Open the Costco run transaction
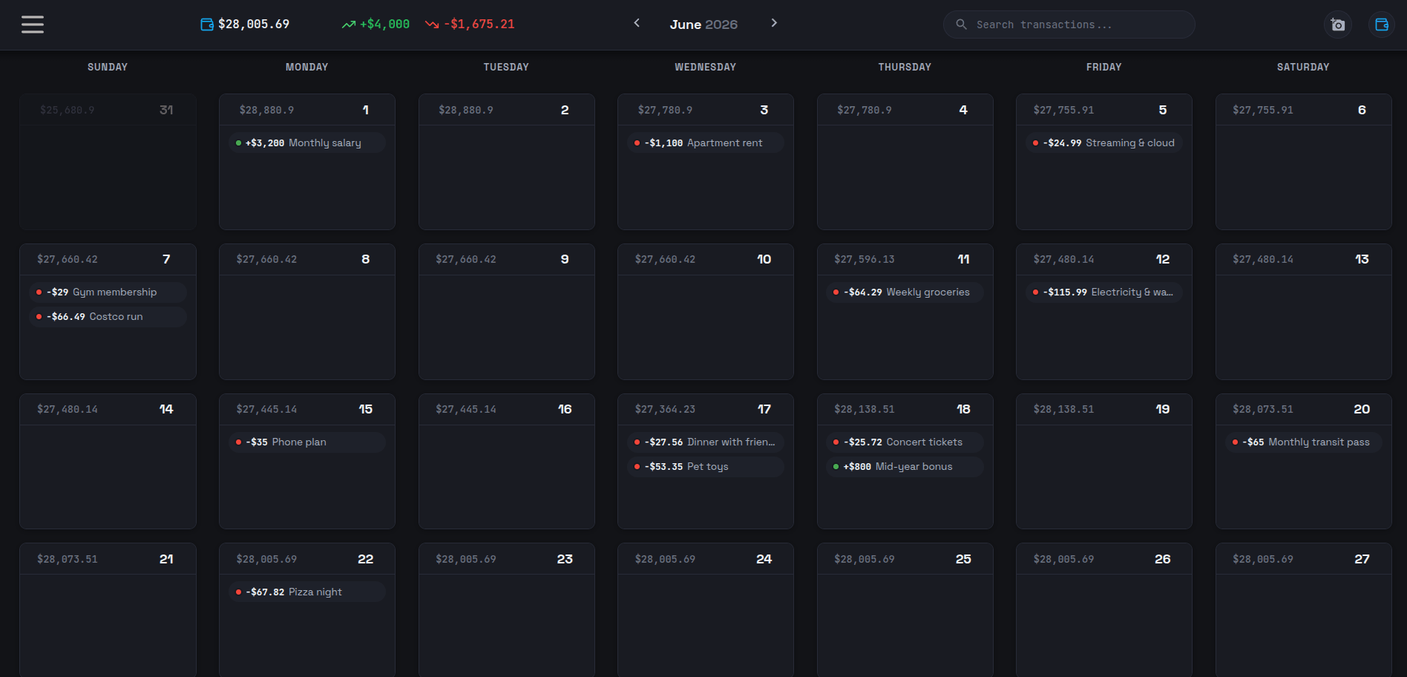Viewport: 1407px width, 677px height. tap(108, 317)
